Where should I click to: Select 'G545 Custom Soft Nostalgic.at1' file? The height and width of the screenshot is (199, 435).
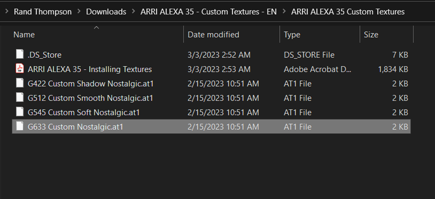pyautogui.click(x=84, y=112)
